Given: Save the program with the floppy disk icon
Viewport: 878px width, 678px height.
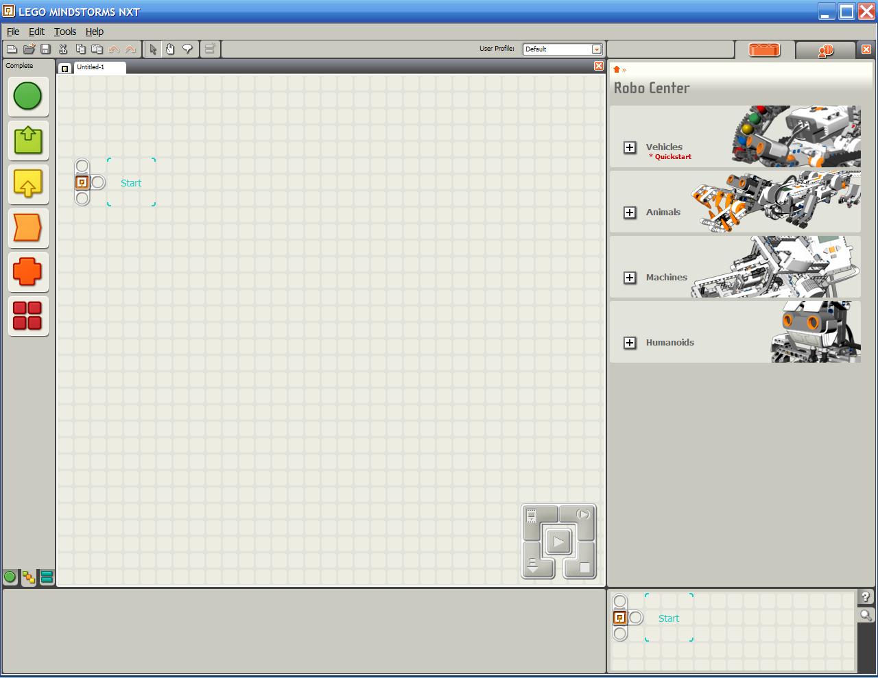Looking at the screenshot, I should click(45, 49).
